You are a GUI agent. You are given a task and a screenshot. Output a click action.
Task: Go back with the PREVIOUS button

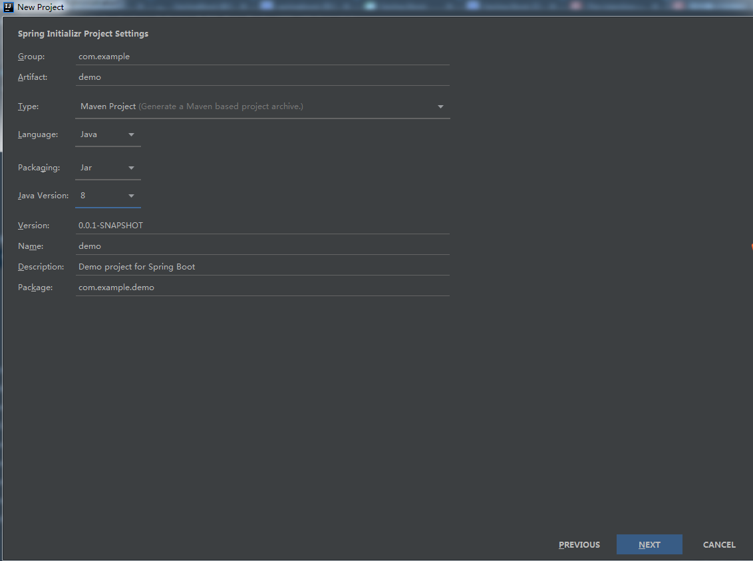(x=579, y=544)
